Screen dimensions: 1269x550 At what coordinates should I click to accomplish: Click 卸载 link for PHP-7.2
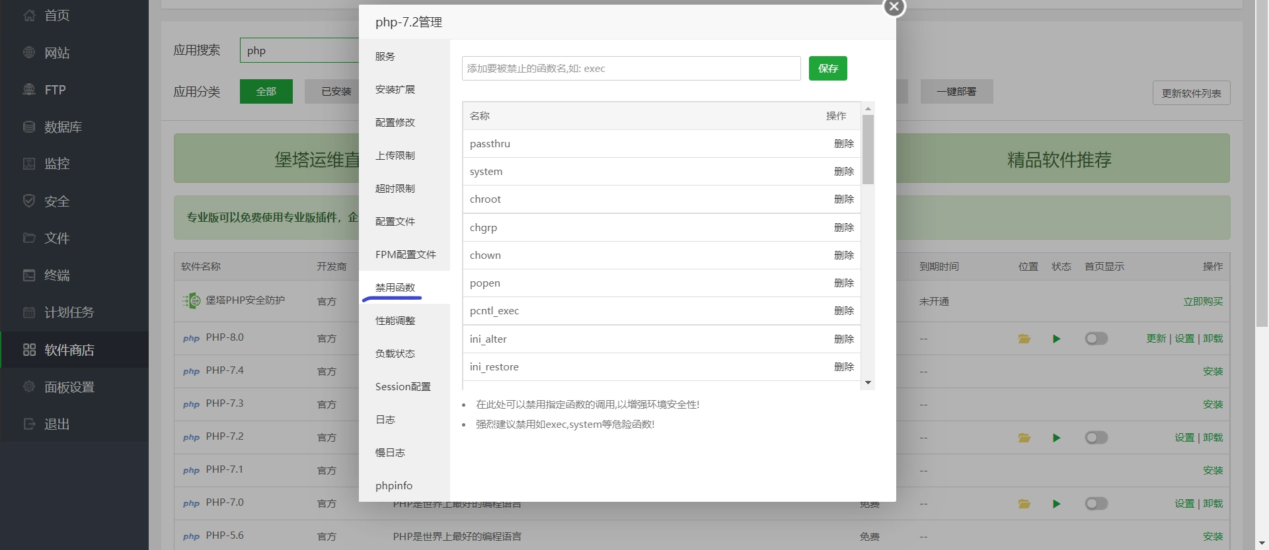[x=1213, y=437]
